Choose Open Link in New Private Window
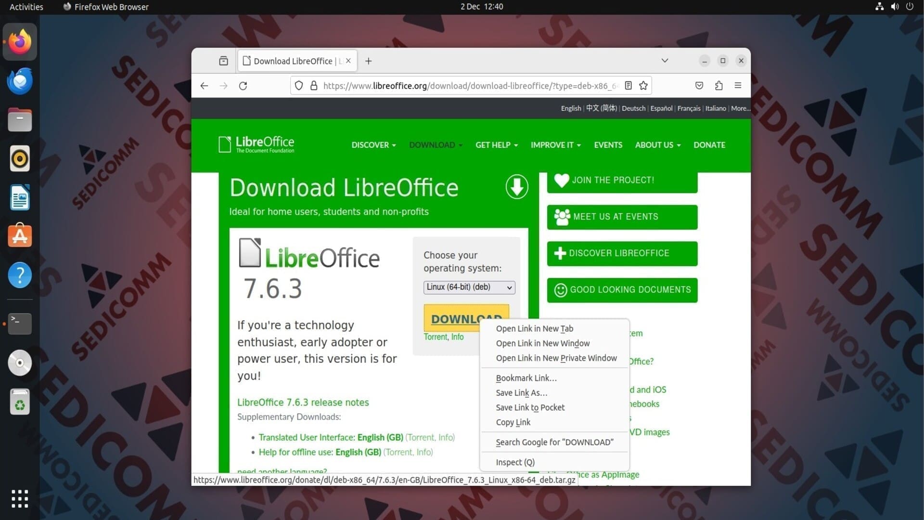 pyautogui.click(x=554, y=358)
